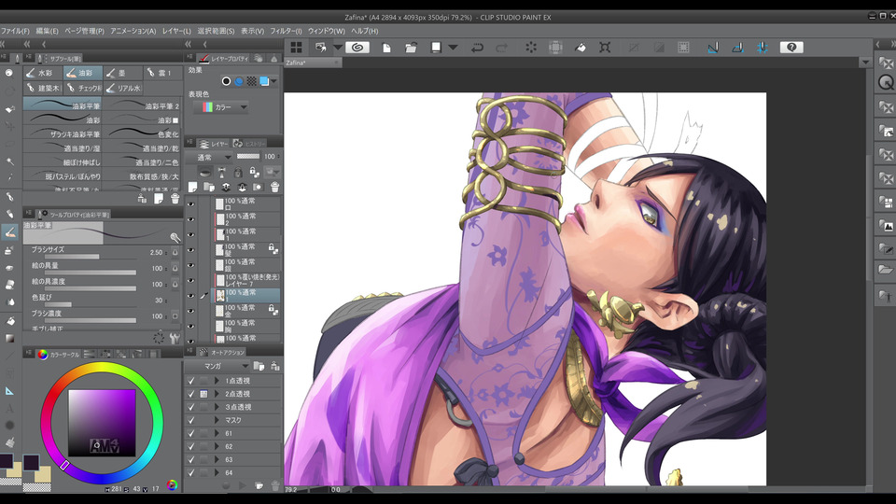
Task: Open the レイヤー(L) menu
Action: pyautogui.click(x=176, y=31)
